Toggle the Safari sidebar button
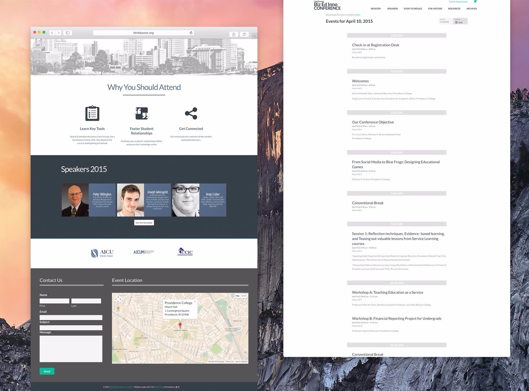Screen dimensions: 529x391 click(68, 33)
